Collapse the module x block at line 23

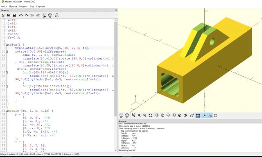(x=7, y=111)
